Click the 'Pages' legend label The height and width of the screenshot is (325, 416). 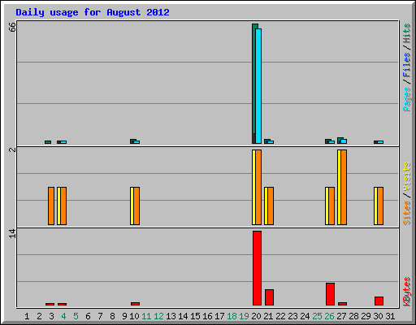[406, 99]
